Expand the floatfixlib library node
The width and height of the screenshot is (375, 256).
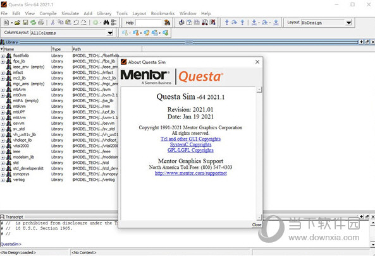[x=3, y=55]
